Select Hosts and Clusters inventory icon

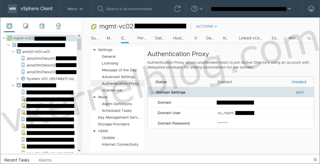pos(9,26)
